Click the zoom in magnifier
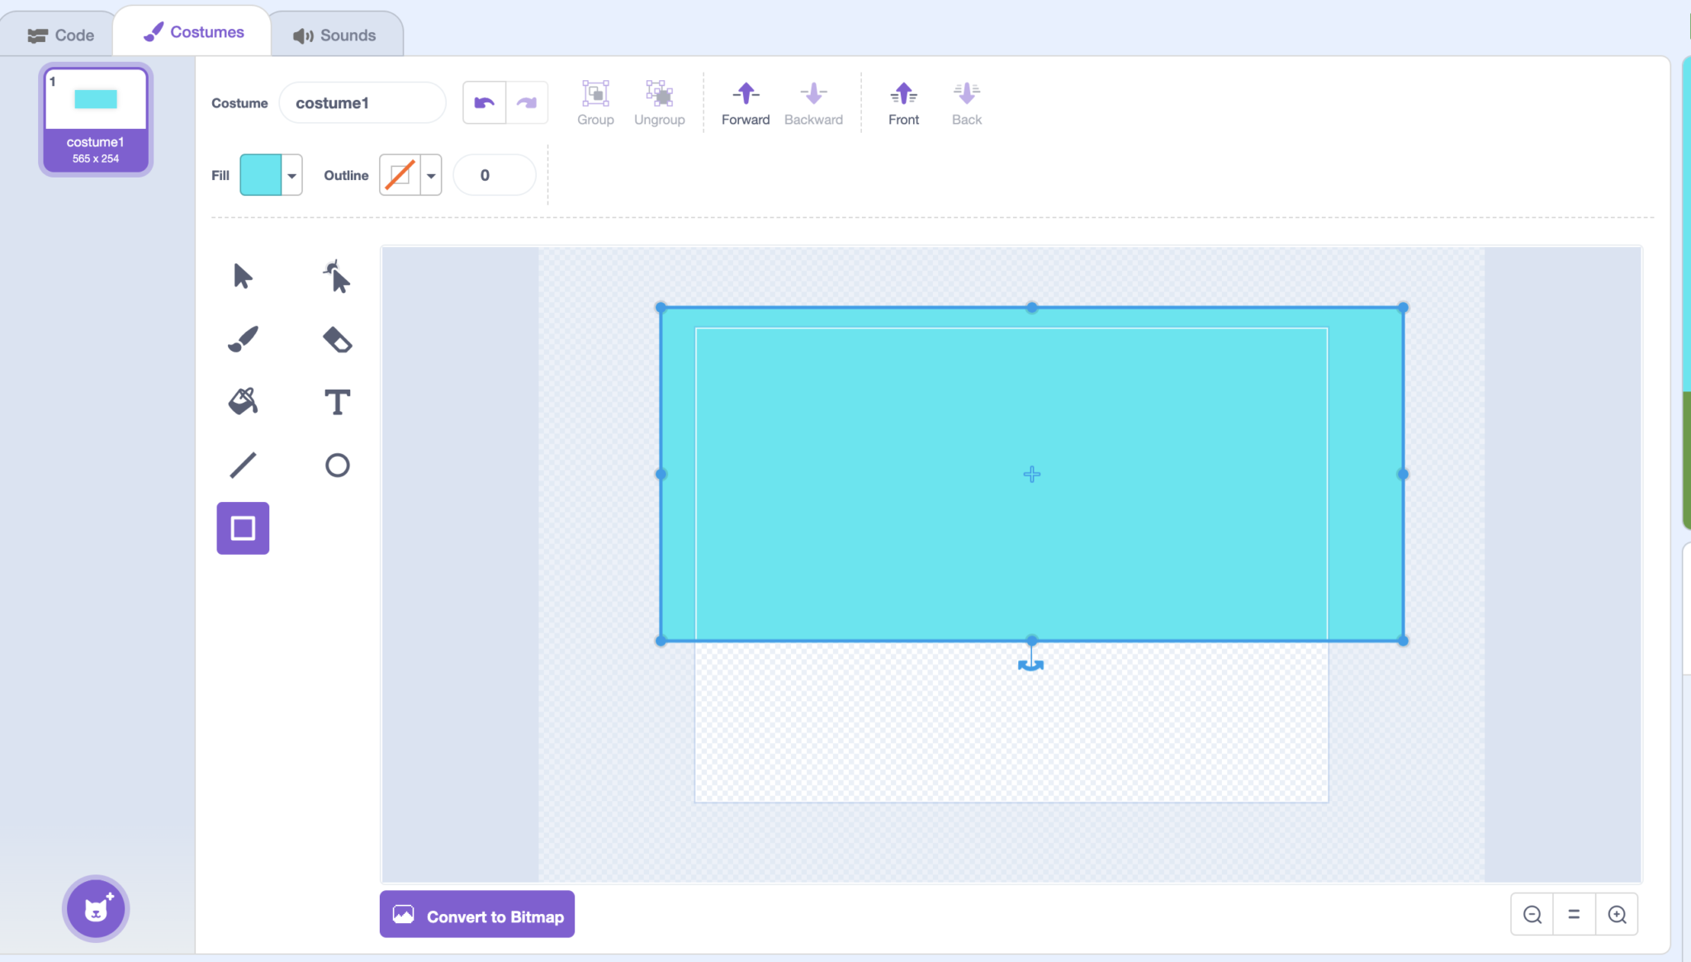 coord(1616,913)
